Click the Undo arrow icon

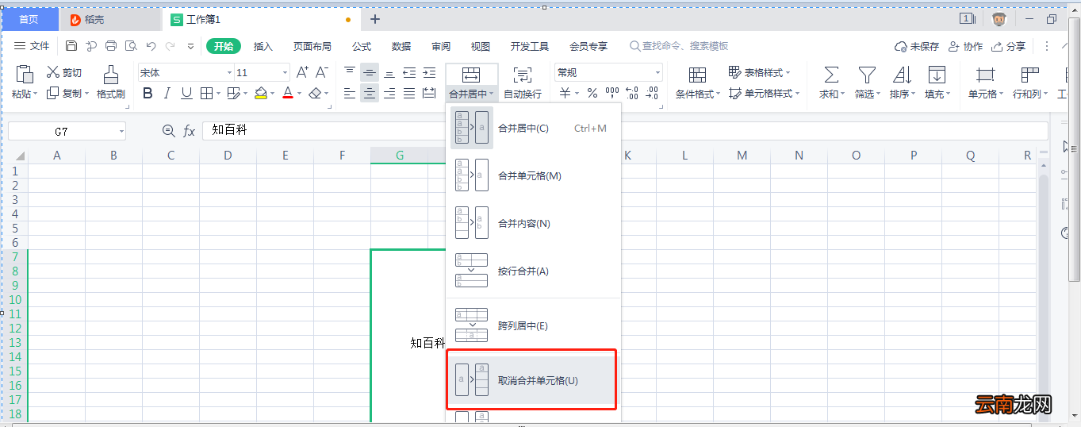point(151,46)
